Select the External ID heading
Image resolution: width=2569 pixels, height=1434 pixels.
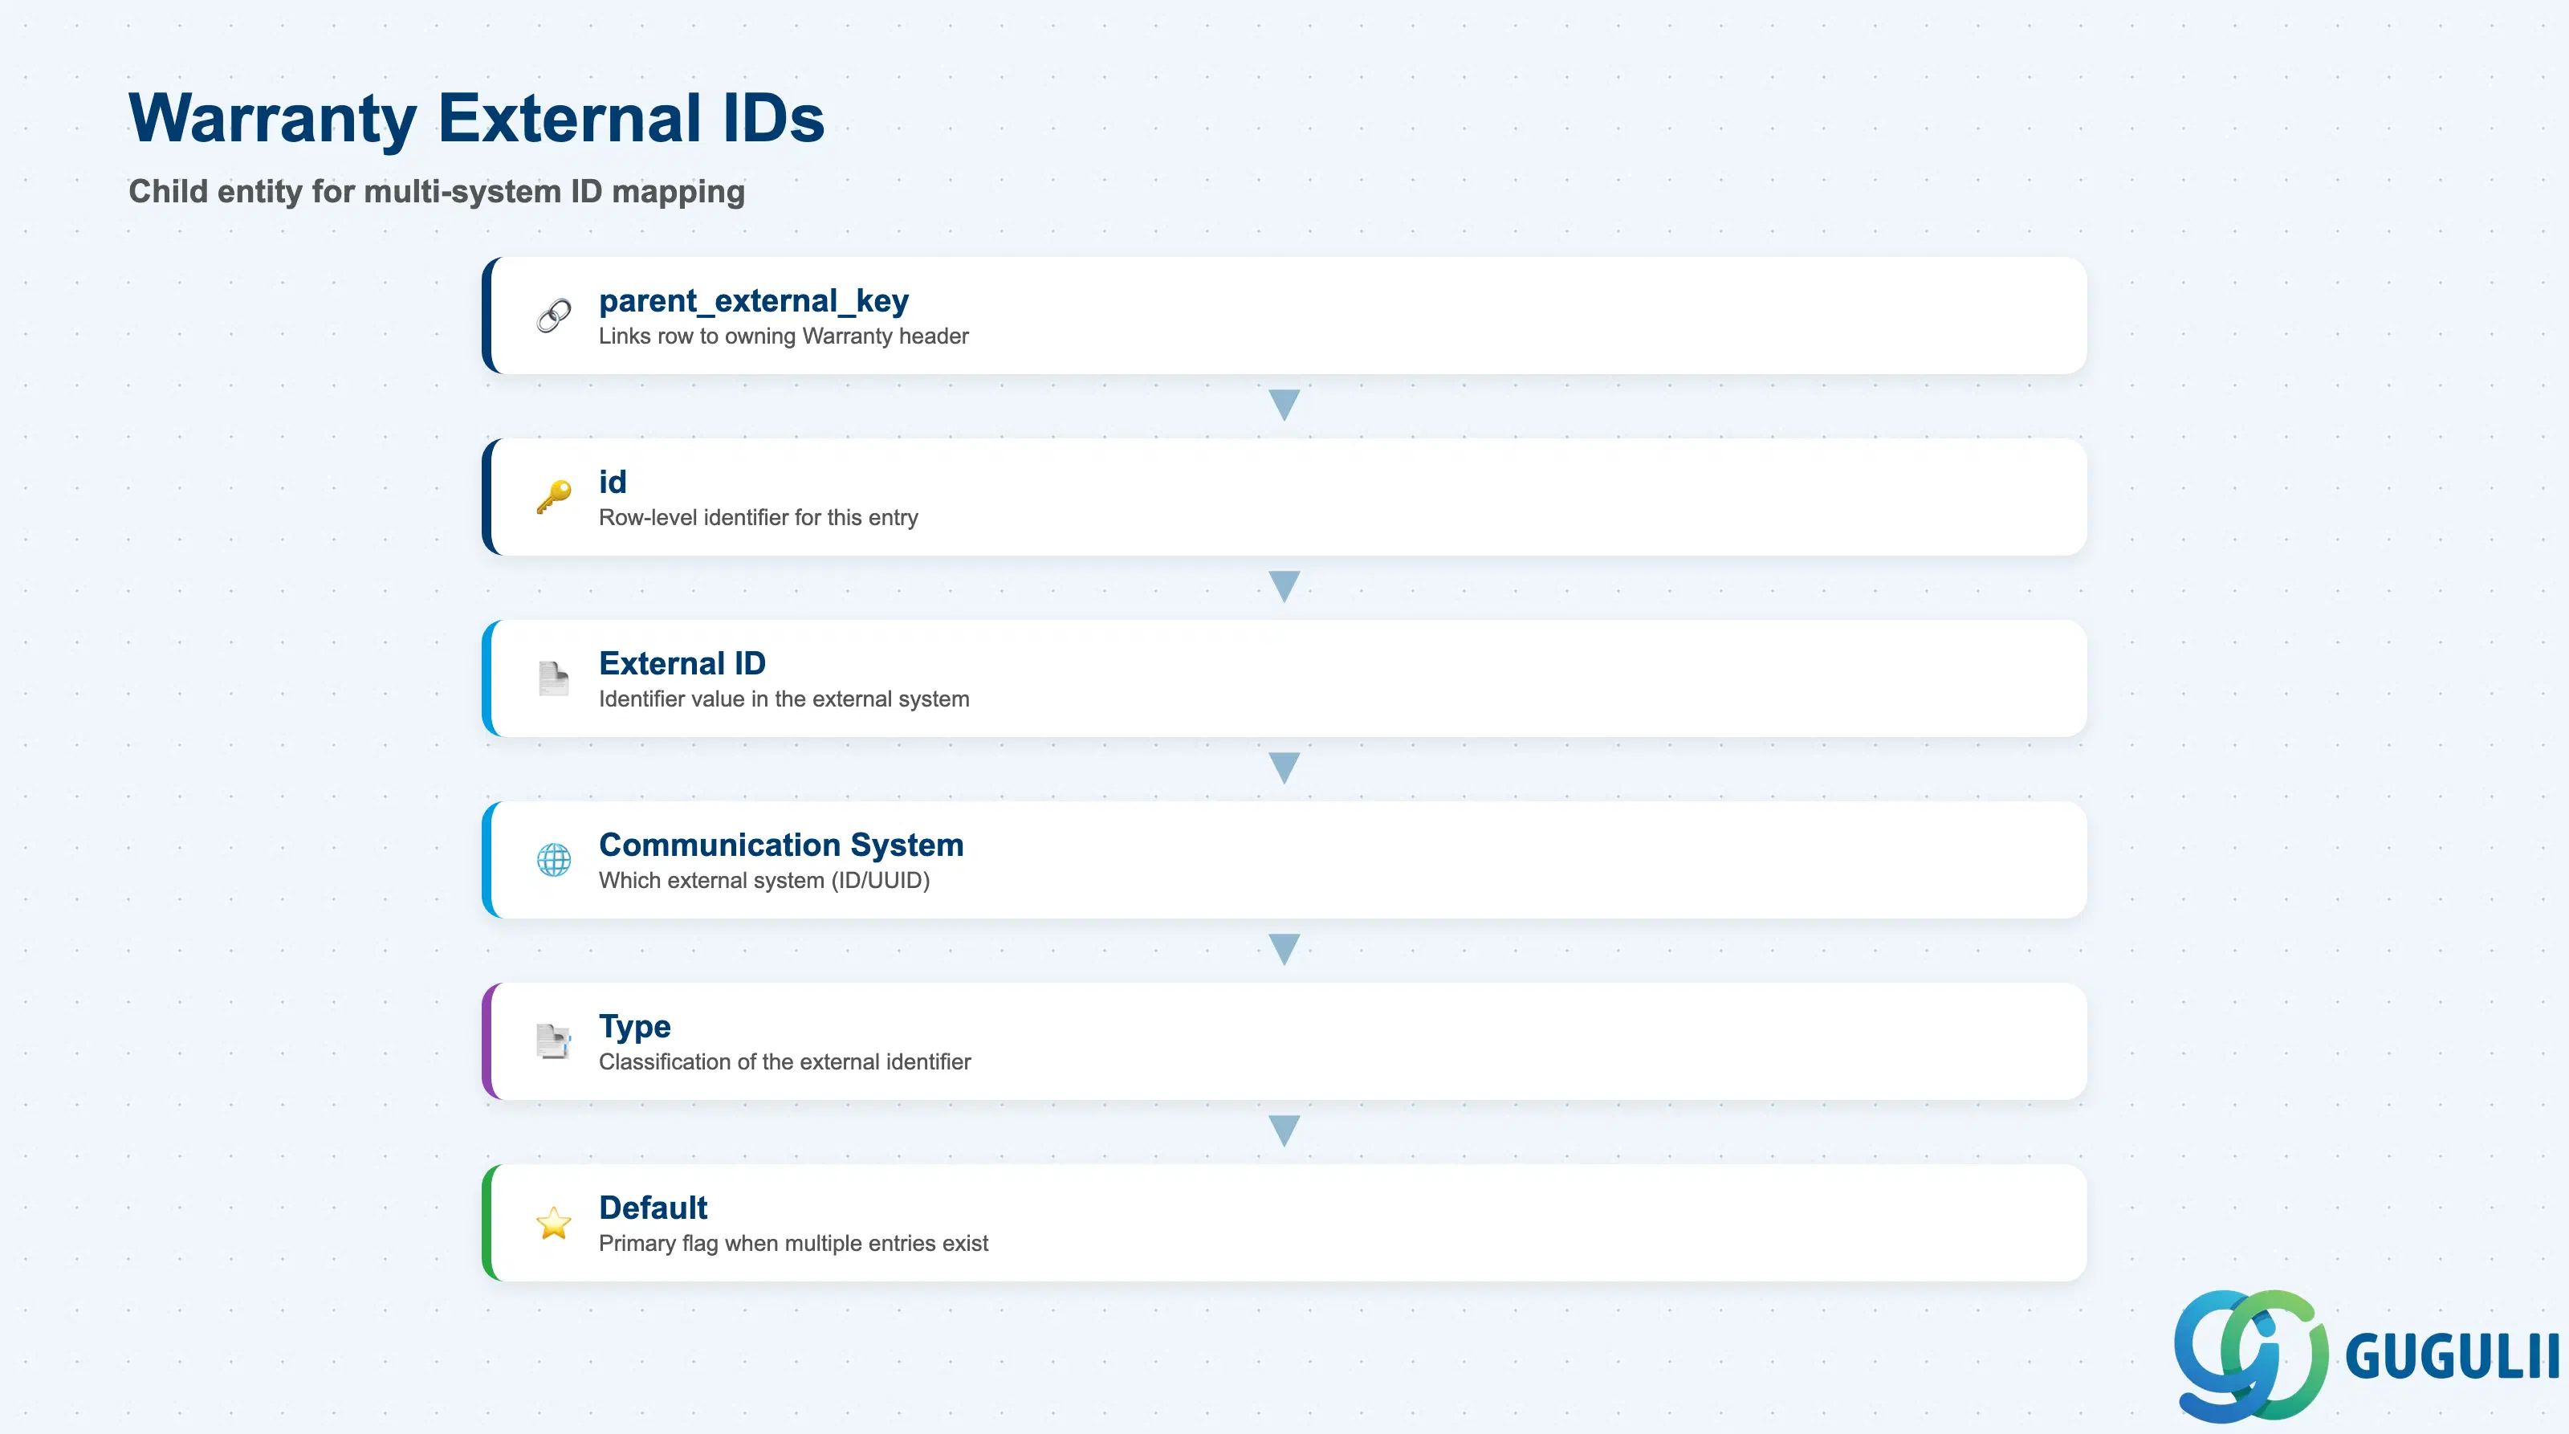coord(682,663)
